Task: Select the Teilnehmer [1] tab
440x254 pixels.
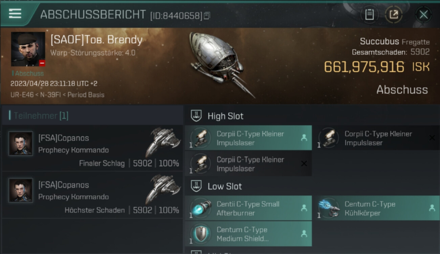Action: [39, 115]
